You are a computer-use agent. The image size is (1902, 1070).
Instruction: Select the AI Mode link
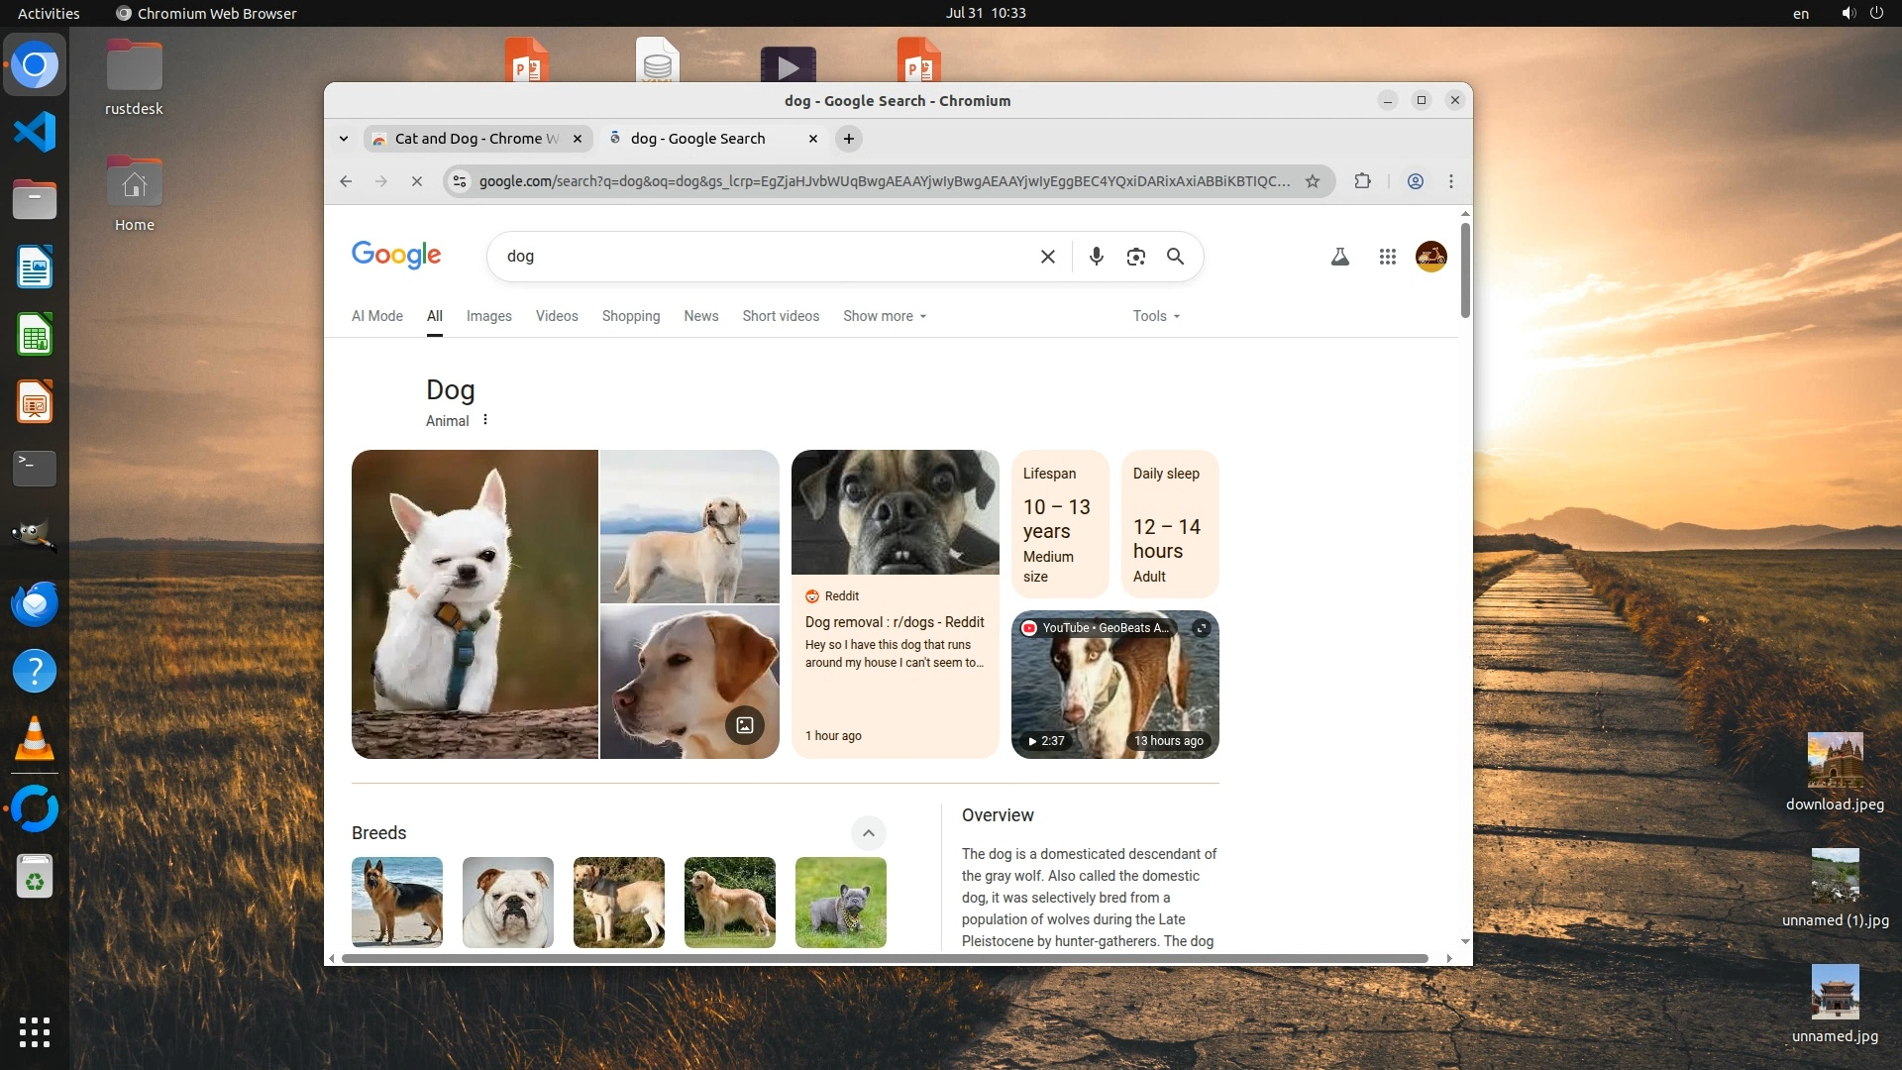[x=376, y=316]
